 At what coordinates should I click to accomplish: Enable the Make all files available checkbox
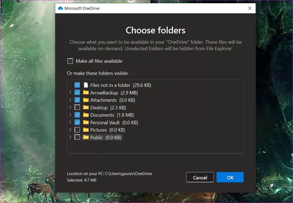(70, 61)
